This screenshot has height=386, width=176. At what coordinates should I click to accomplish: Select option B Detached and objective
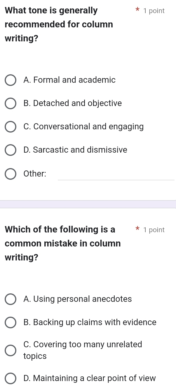(x=11, y=103)
